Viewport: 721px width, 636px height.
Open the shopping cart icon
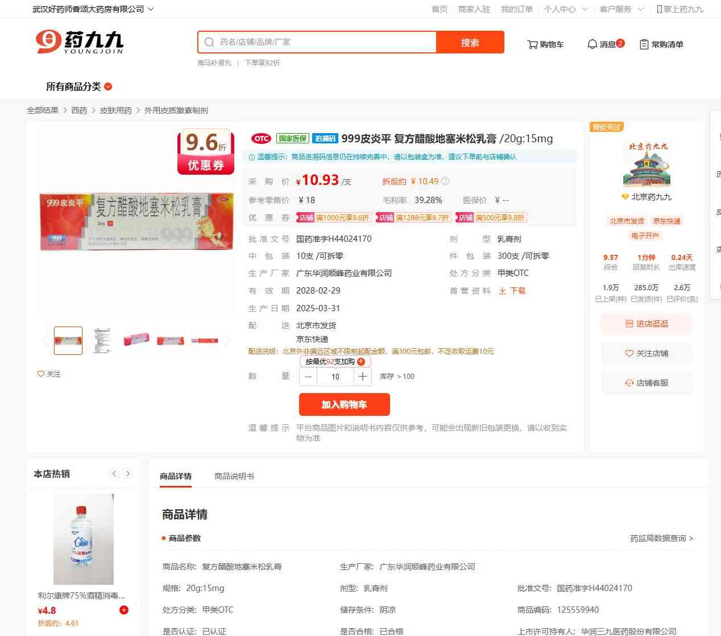532,44
